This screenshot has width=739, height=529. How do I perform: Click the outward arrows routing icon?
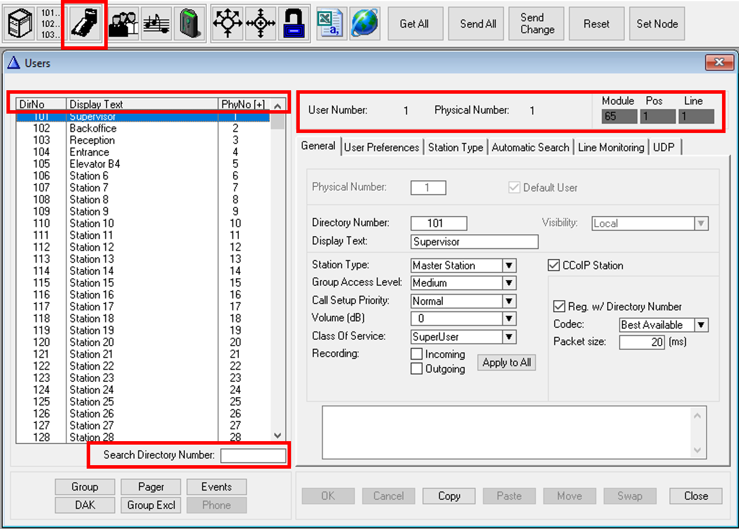[x=227, y=23]
